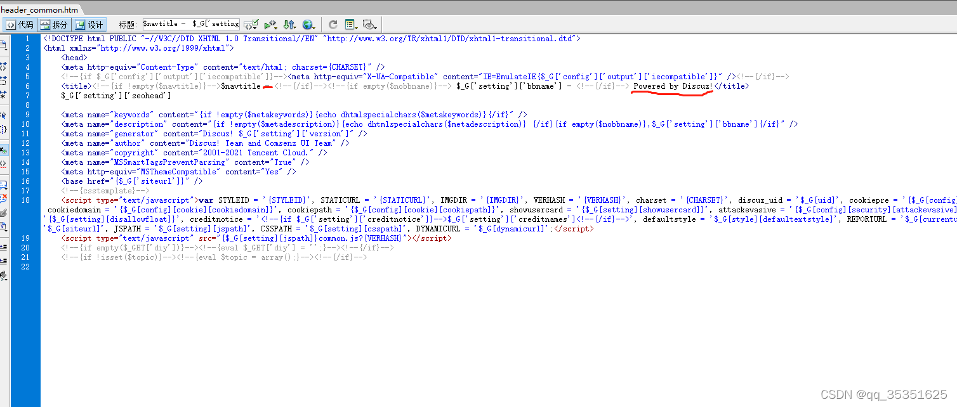Click the 标题 title input field
Image resolution: width=957 pixels, height=407 pixels.
point(191,24)
